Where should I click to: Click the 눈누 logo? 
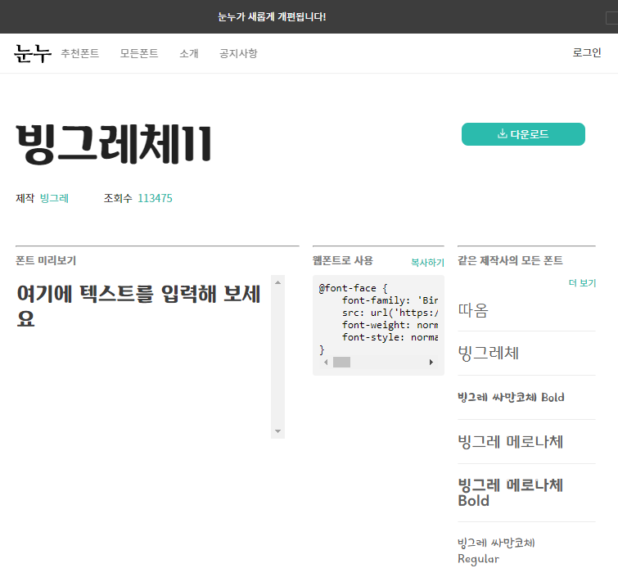coord(33,53)
